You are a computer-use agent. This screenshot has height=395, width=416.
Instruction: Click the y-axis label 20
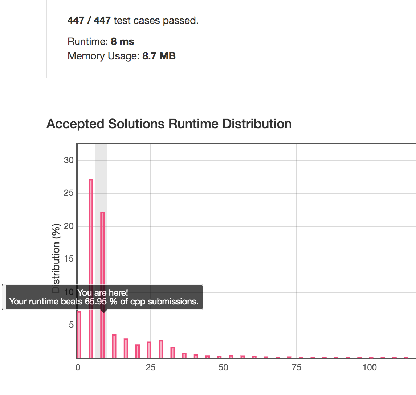pyautogui.click(x=69, y=226)
